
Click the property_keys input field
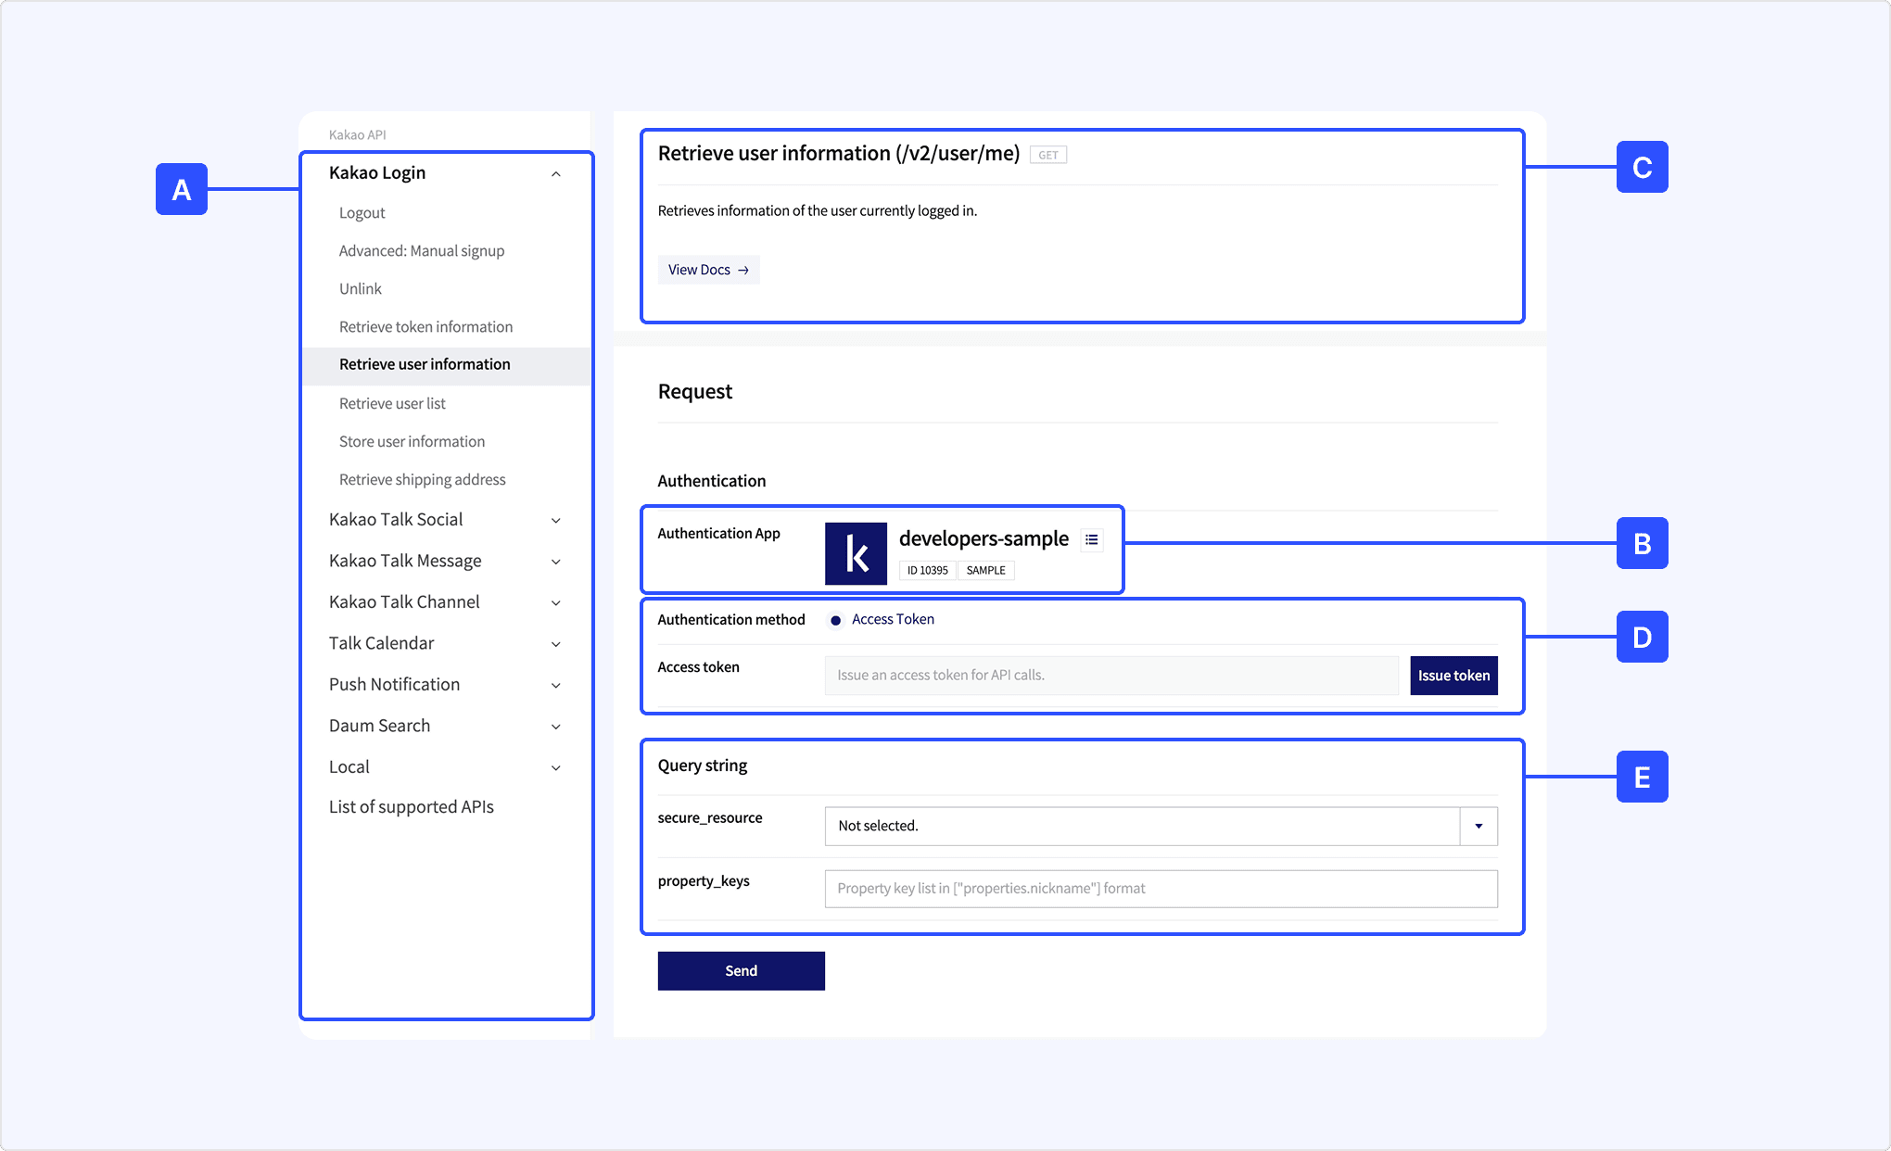tap(1161, 889)
